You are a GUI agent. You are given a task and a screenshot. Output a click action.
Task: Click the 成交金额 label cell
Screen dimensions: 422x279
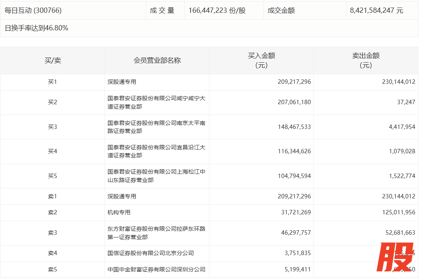[281, 10]
